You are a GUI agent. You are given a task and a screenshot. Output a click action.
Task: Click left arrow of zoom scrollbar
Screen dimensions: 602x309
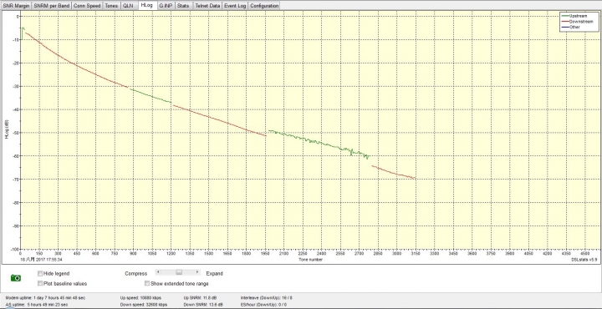pos(158,272)
